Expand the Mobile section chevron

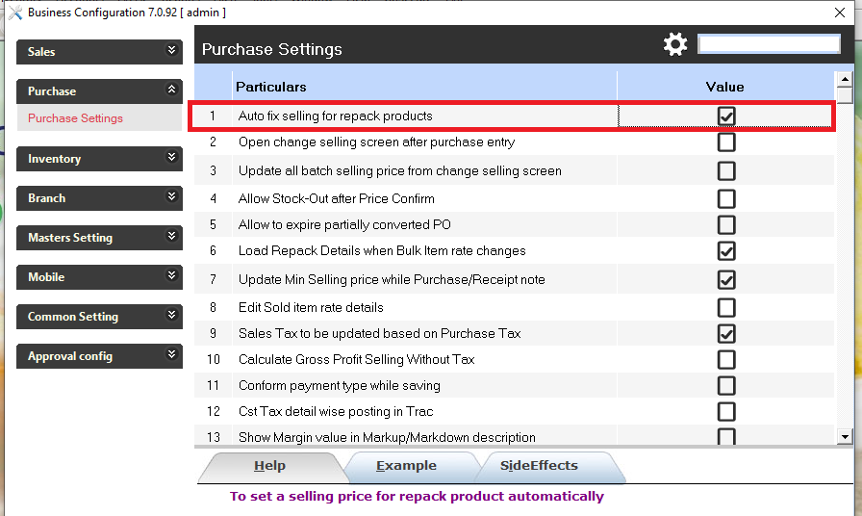pyautogui.click(x=172, y=275)
